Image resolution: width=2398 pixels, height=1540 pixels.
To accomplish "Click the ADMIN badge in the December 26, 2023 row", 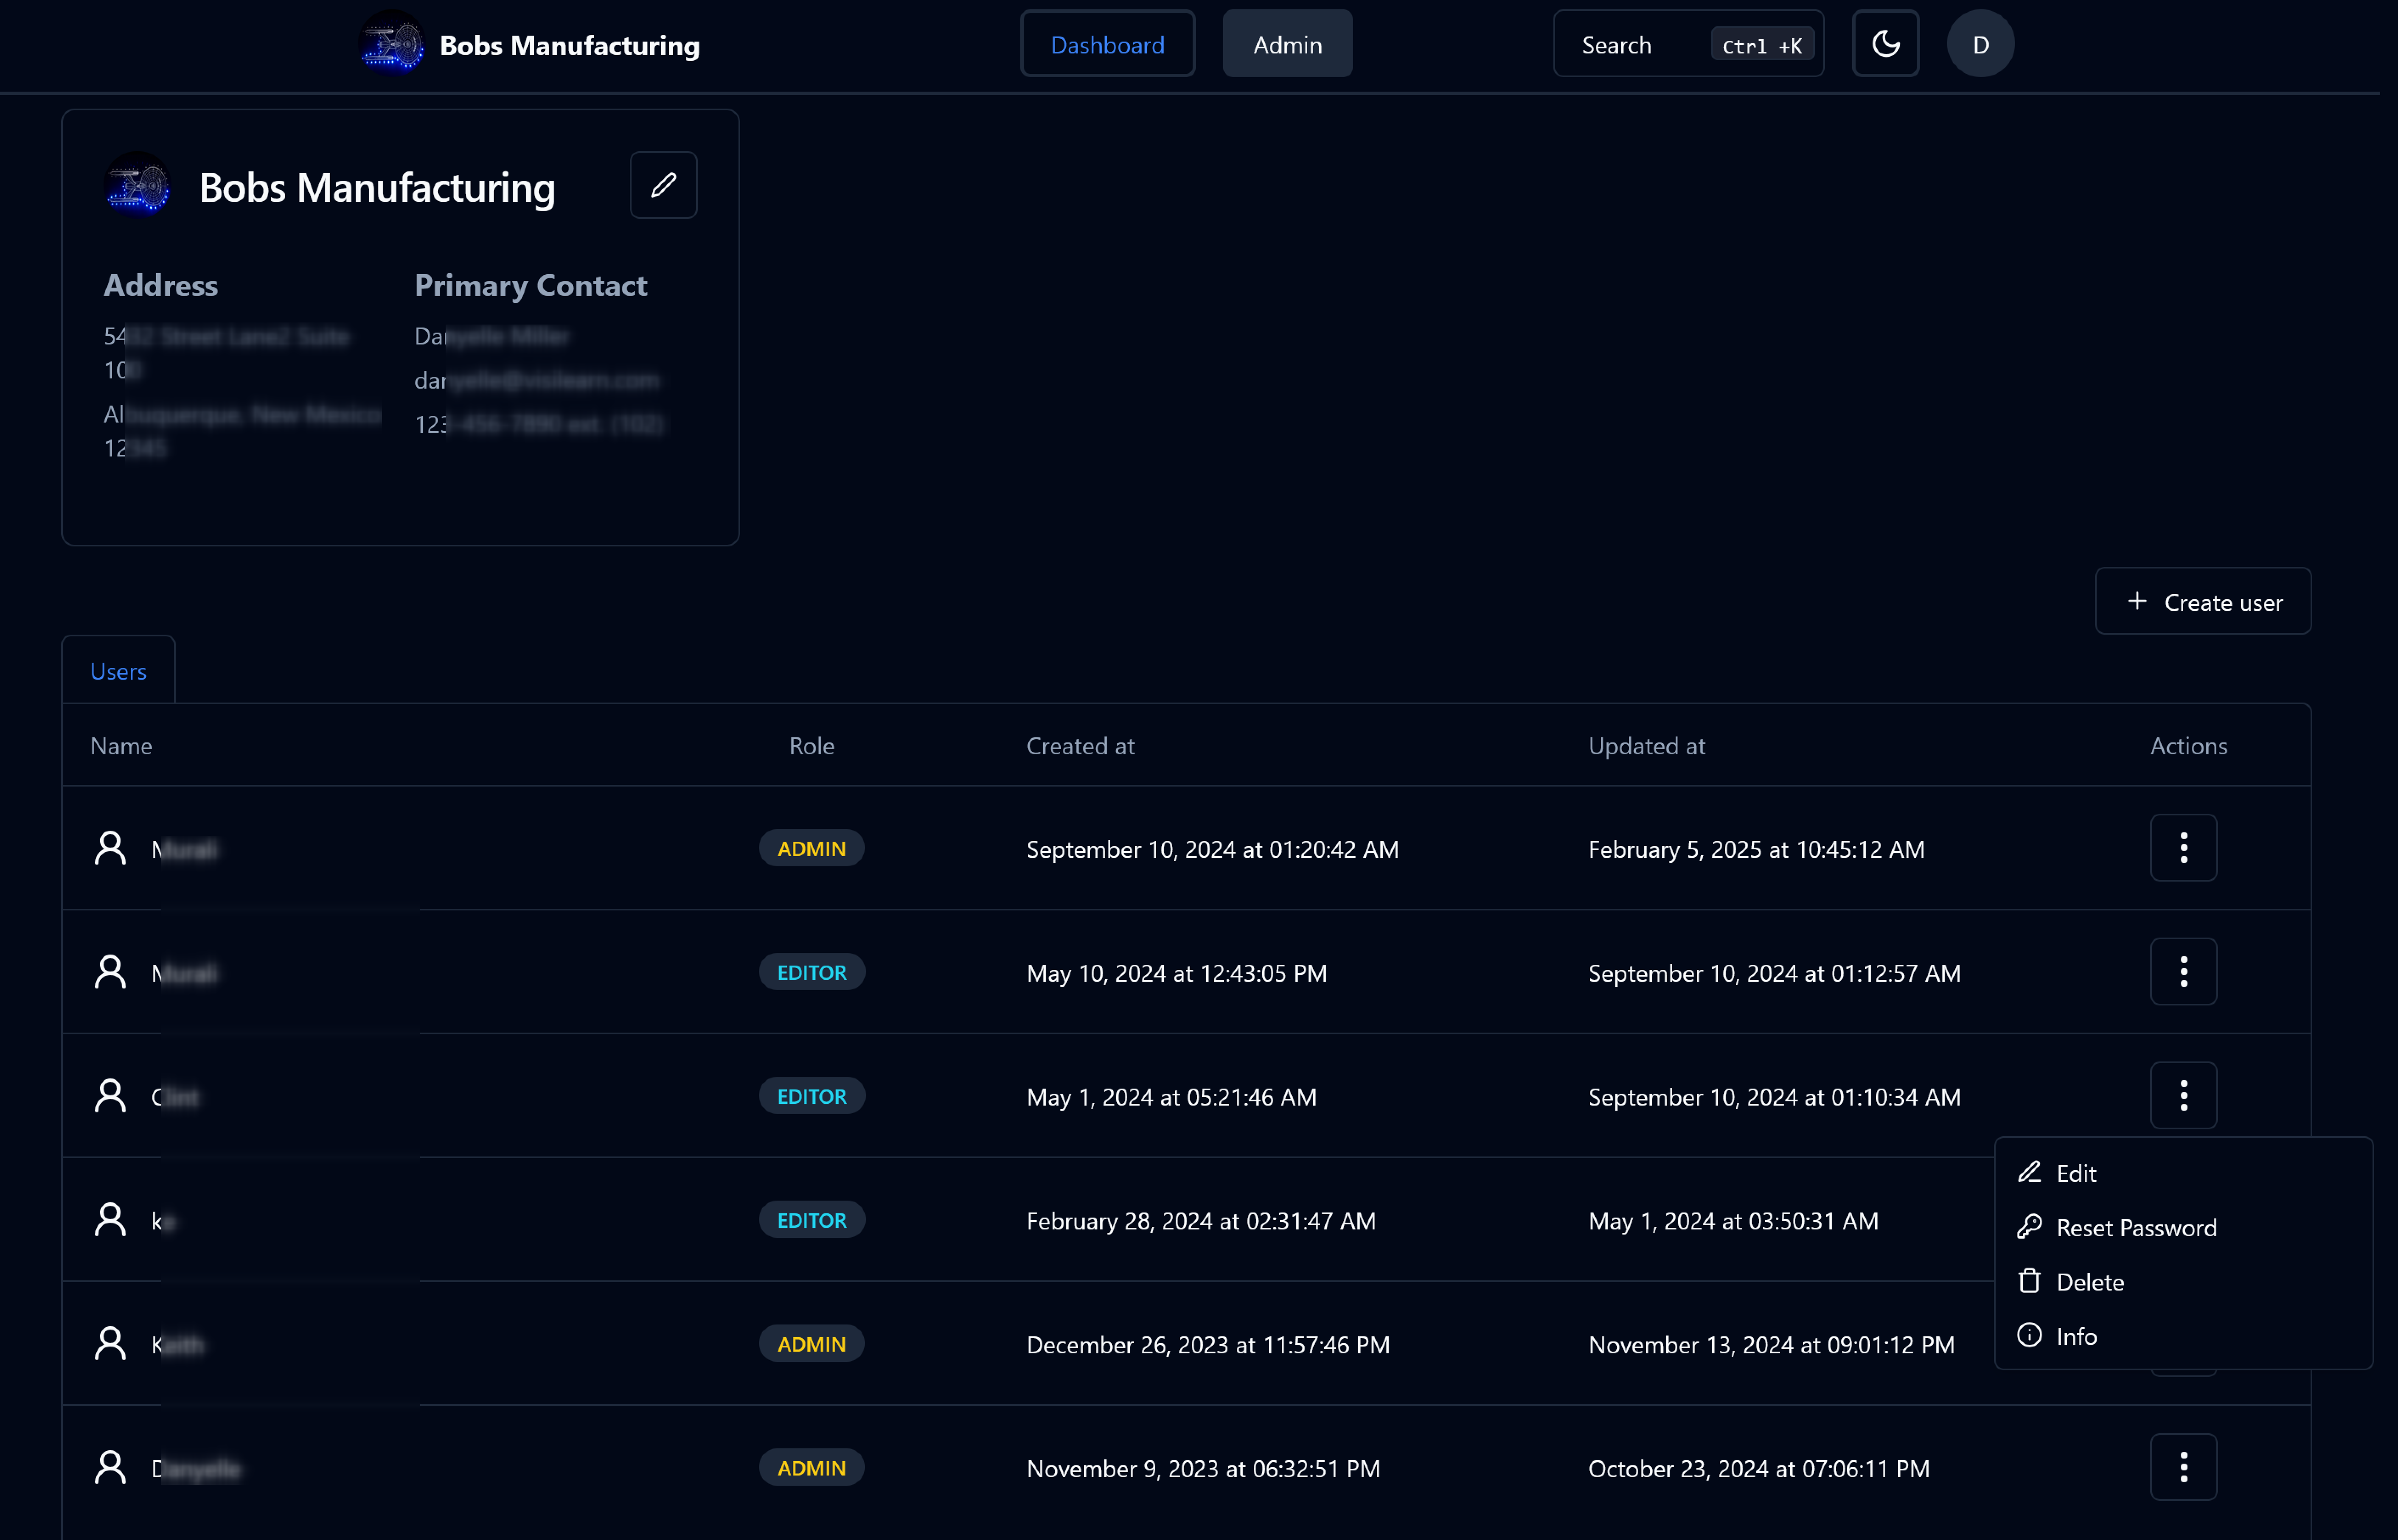I will tap(812, 1344).
